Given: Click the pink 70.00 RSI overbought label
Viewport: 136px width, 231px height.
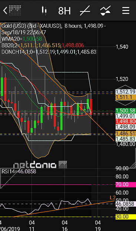Looking at the screenshot, I should (x=126, y=184).
